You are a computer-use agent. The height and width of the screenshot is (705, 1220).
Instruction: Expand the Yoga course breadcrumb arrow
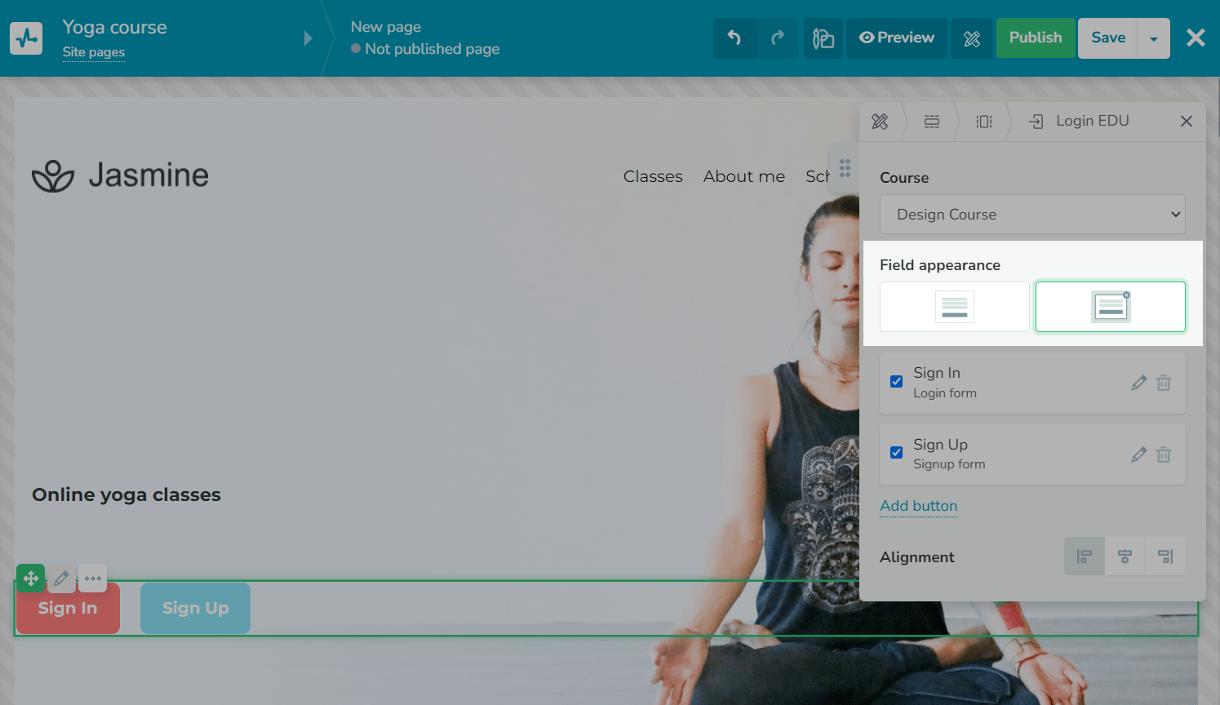[x=308, y=38]
